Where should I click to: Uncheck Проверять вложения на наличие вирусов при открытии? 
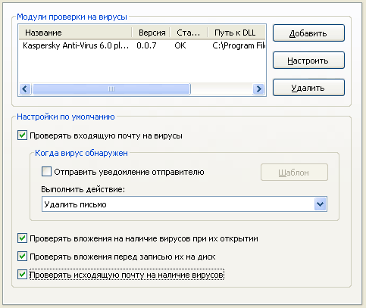pos(22,238)
